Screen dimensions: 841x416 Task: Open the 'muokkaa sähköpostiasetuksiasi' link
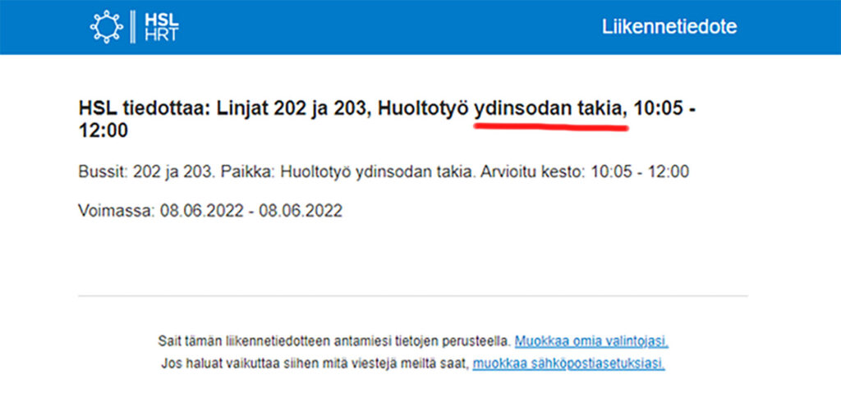click(x=568, y=363)
